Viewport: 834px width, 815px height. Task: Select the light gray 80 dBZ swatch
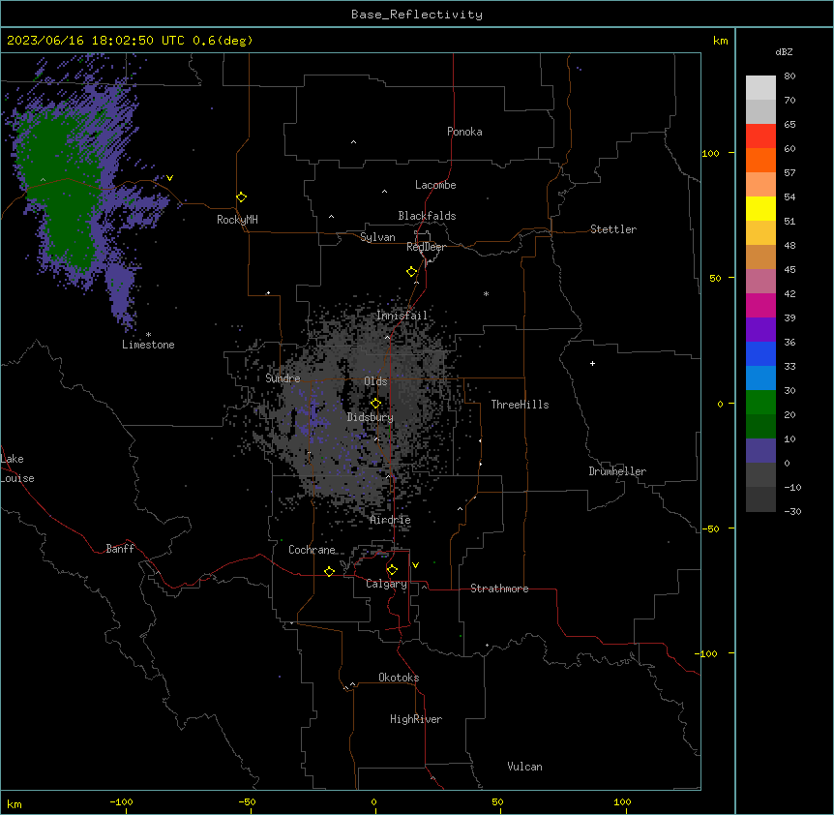pos(760,88)
